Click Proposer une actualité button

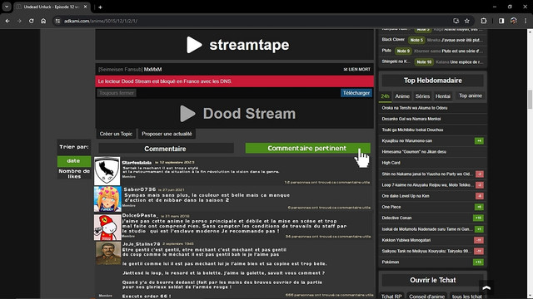(167, 134)
